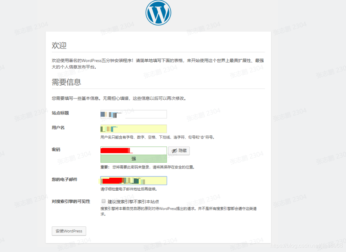Click the 请仔细检查电子邮件地址后再继续 hint
This screenshot has height=252, width=346.
129,189
